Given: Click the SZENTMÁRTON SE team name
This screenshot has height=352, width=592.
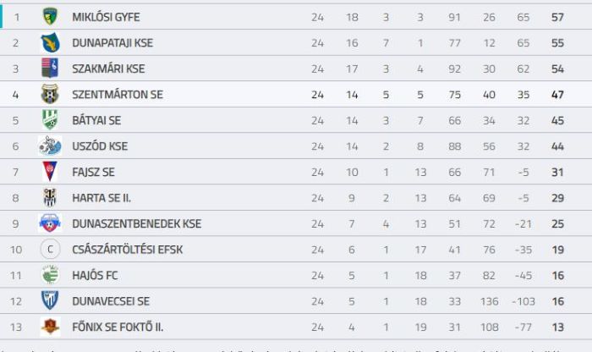Looking at the screenshot, I should (x=118, y=95).
